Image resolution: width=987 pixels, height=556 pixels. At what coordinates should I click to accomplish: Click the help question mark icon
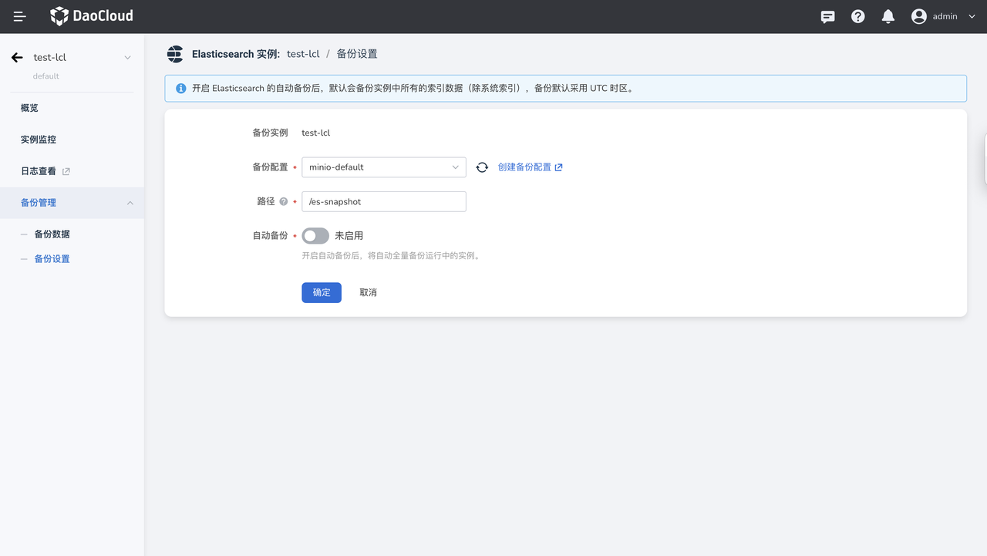(x=857, y=16)
